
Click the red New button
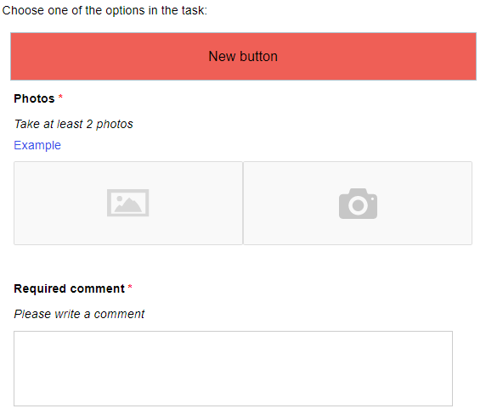pos(243,56)
